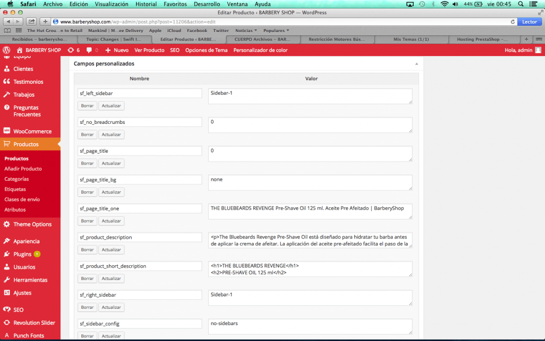The width and height of the screenshot is (545, 341).
Task: Click the Apariencia brush icon
Action: coord(6,241)
